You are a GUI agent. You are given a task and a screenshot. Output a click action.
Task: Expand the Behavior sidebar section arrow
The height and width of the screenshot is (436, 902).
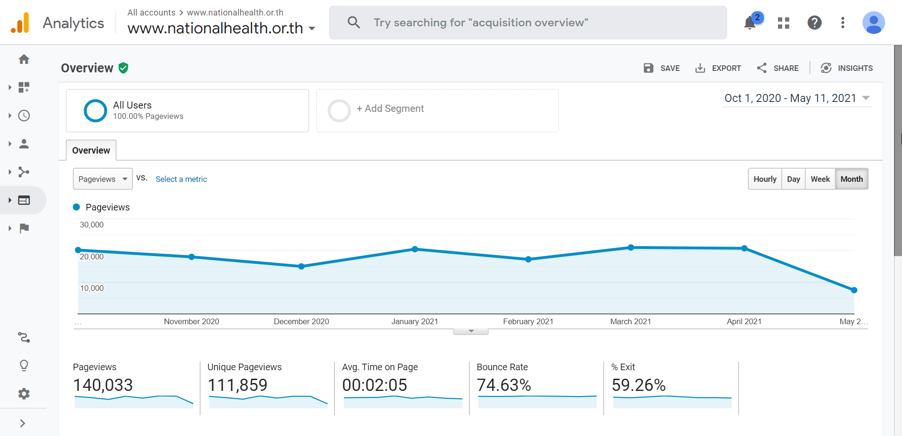[10, 200]
